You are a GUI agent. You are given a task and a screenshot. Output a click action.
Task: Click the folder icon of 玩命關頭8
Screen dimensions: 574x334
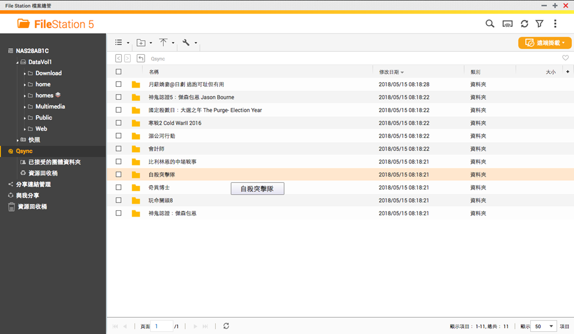click(x=136, y=200)
